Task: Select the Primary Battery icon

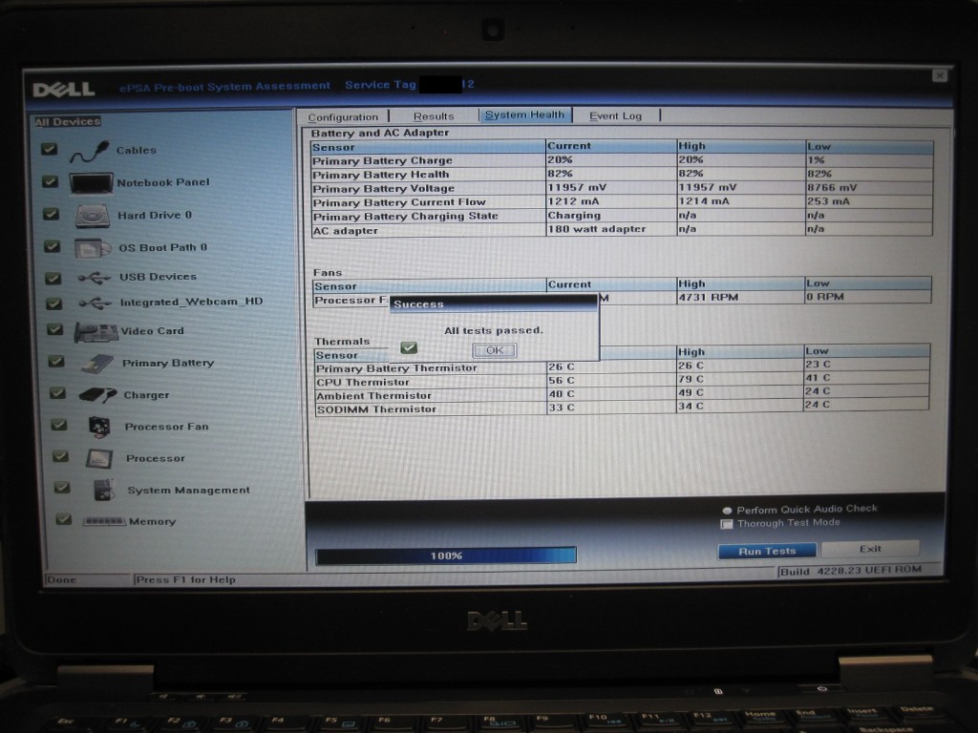Action: pos(97,364)
